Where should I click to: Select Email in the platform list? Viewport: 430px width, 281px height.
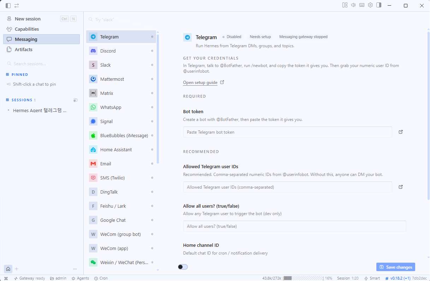tap(121, 164)
